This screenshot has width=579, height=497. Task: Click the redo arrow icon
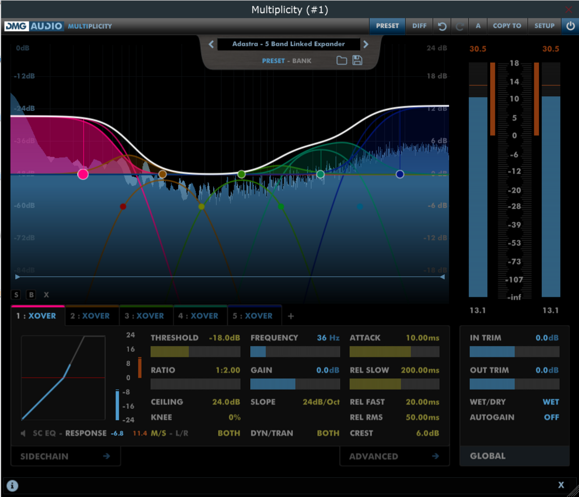pos(459,26)
